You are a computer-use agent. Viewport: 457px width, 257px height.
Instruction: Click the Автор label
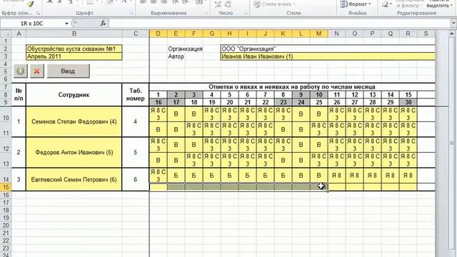coord(176,56)
